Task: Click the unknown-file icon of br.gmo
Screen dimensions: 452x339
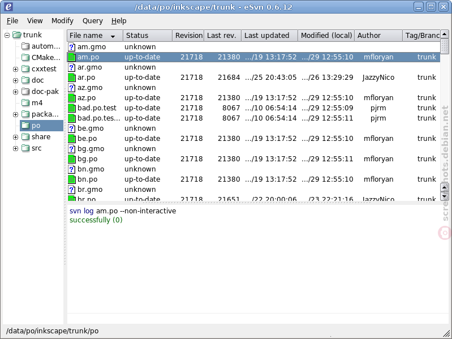Action: [x=71, y=190]
